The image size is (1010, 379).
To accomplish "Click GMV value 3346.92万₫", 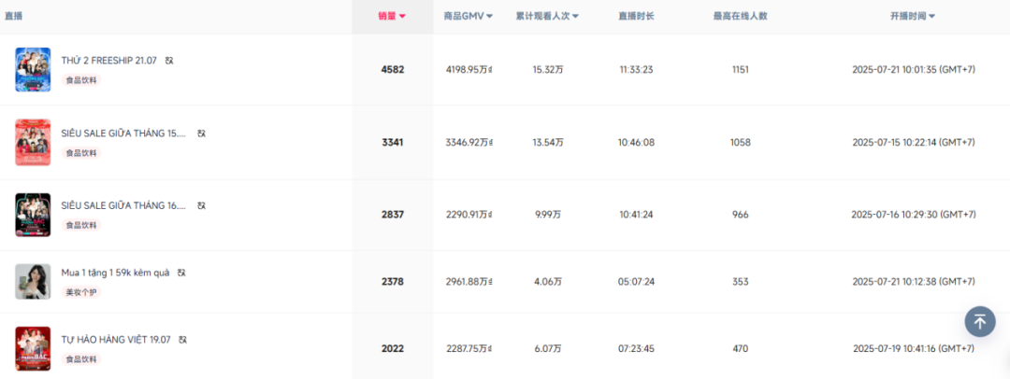I will 469,142.
